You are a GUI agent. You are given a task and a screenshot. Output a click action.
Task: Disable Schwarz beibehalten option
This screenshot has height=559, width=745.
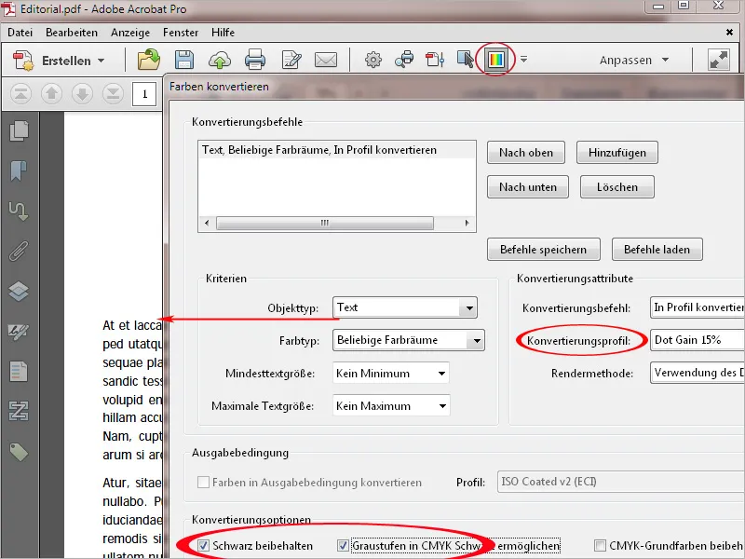click(x=202, y=544)
